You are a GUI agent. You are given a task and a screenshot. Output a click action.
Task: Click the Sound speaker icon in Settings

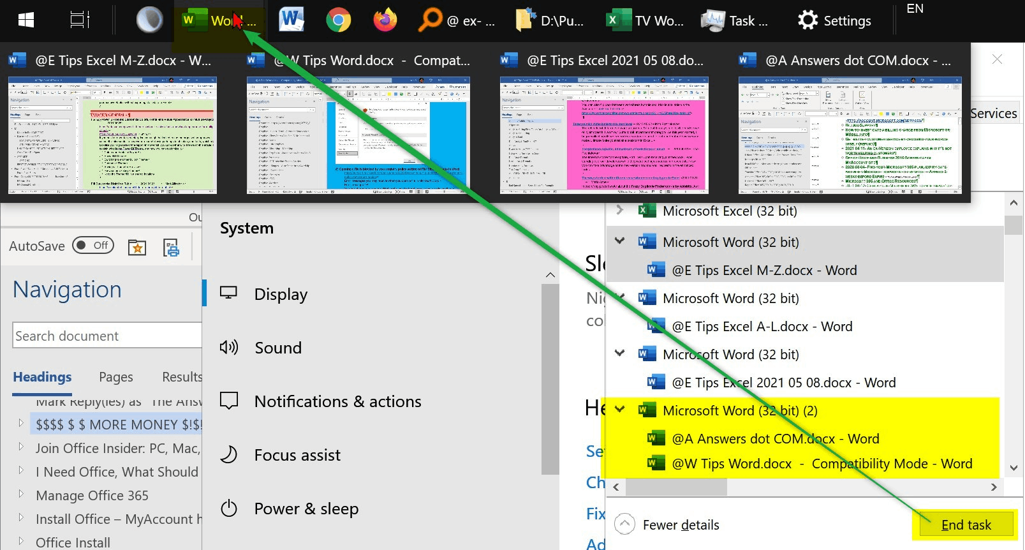click(228, 347)
